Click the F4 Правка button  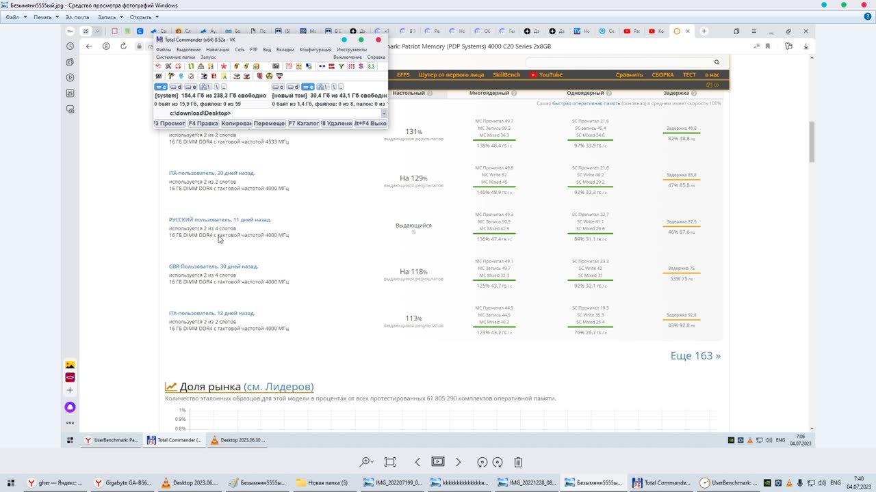[x=203, y=124]
